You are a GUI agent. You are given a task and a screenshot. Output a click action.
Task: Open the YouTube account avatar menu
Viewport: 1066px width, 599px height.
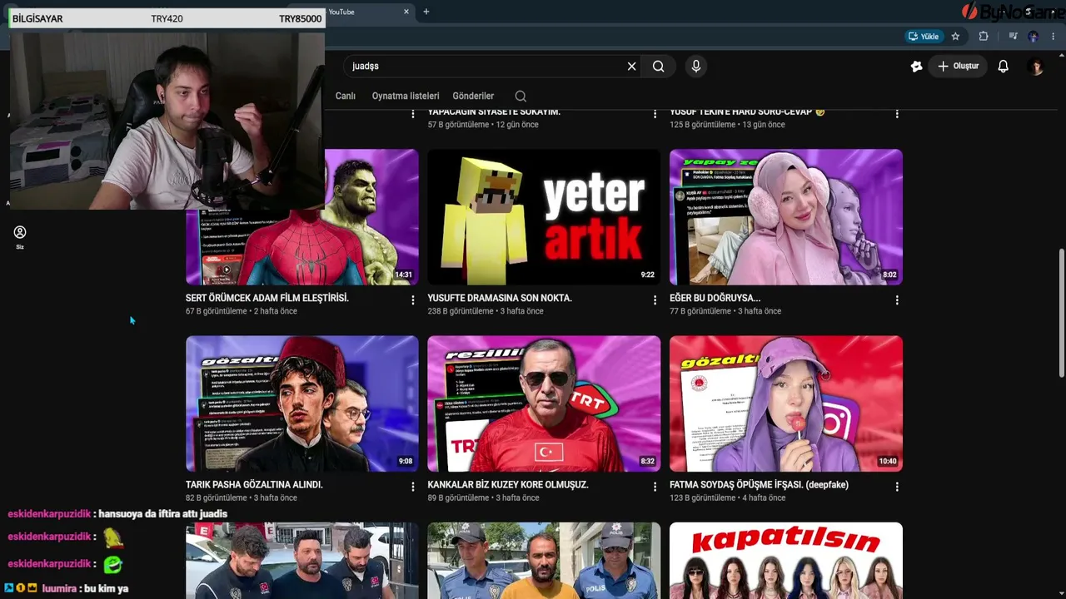[x=1037, y=67]
